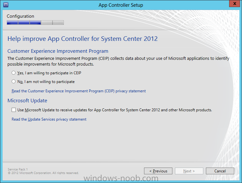Close the App Controller Setup window

pos(235,4)
